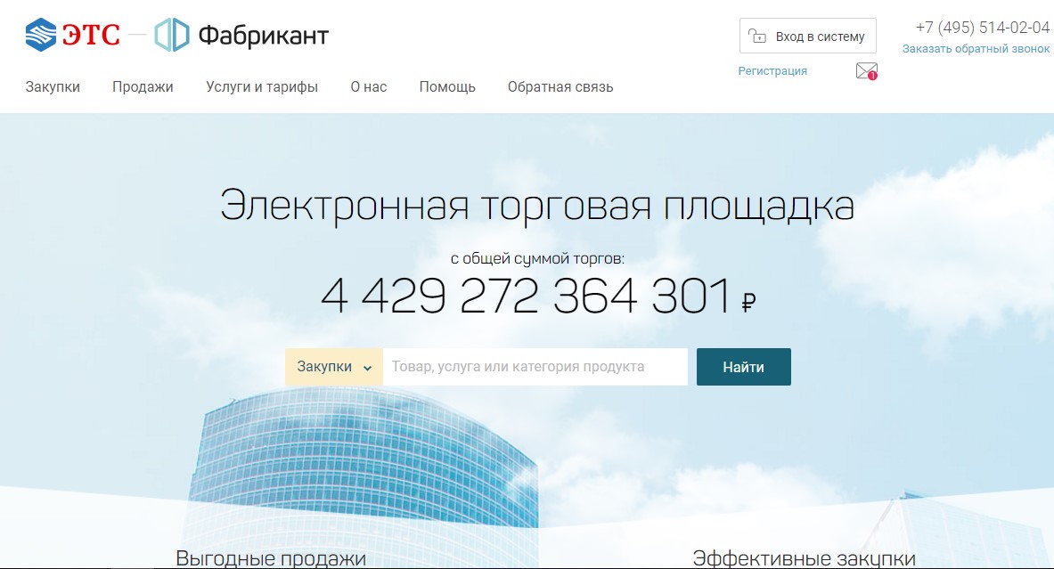Click the Выгодные продажи heading

(271, 558)
